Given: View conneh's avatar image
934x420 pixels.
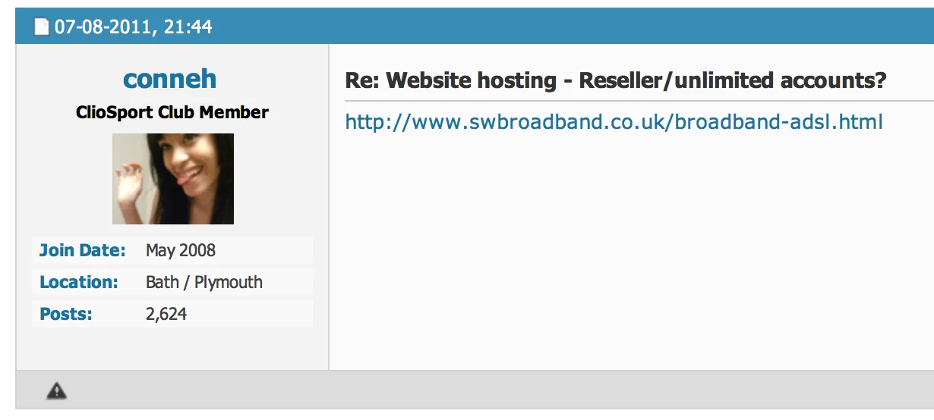Looking at the screenshot, I should tap(173, 179).
